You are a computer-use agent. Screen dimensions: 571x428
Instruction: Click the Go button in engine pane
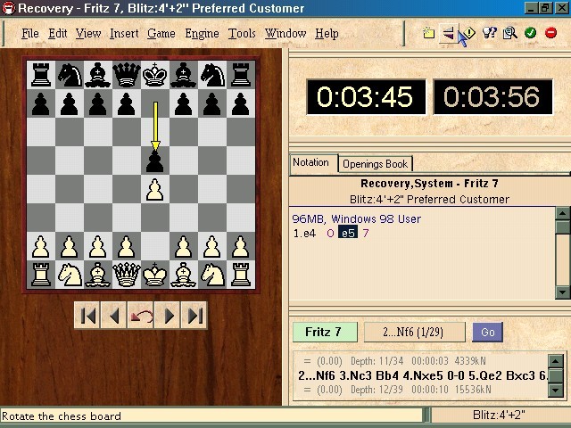[488, 332]
